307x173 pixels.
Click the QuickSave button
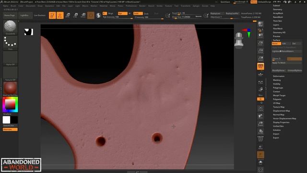(225, 2)
